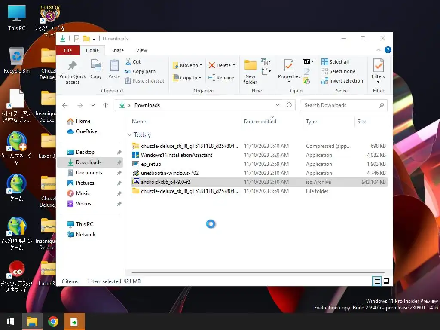Click Invert selection
The image size is (440, 330).
click(342, 81)
